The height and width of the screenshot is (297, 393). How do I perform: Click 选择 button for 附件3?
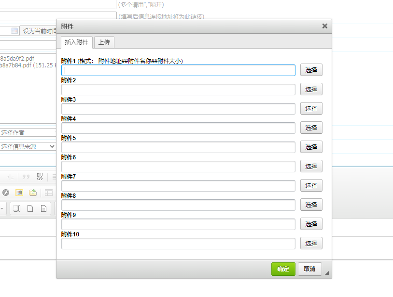click(x=311, y=108)
